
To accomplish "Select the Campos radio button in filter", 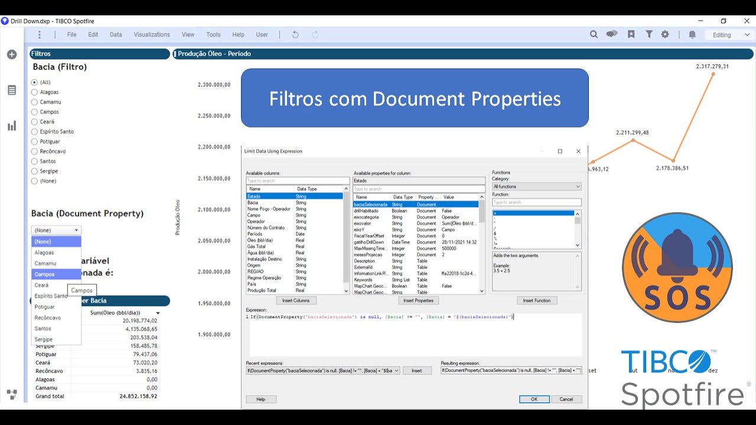I will pyautogui.click(x=34, y=112).
